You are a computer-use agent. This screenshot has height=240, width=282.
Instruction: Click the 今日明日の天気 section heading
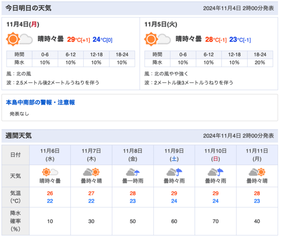(28, 8)
